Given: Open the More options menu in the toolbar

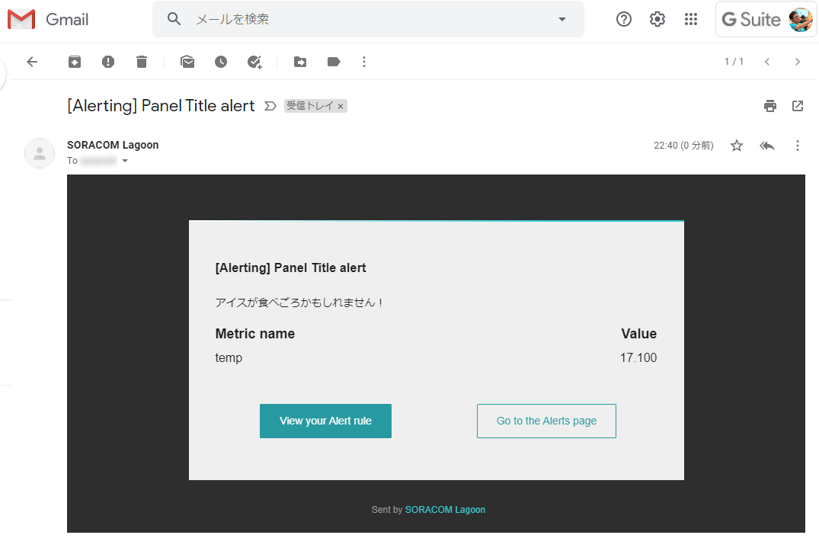Looking at the screenshot, I should 364,62.
